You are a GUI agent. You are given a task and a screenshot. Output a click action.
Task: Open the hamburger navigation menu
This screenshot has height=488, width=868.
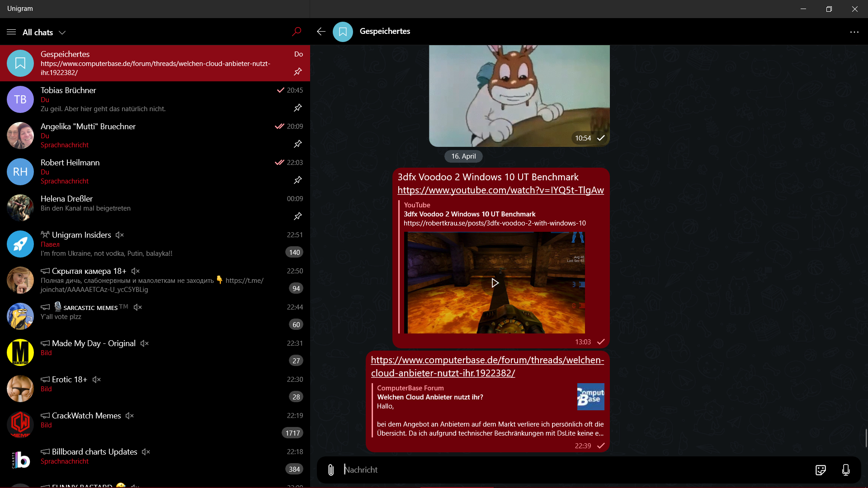point(11,32)
